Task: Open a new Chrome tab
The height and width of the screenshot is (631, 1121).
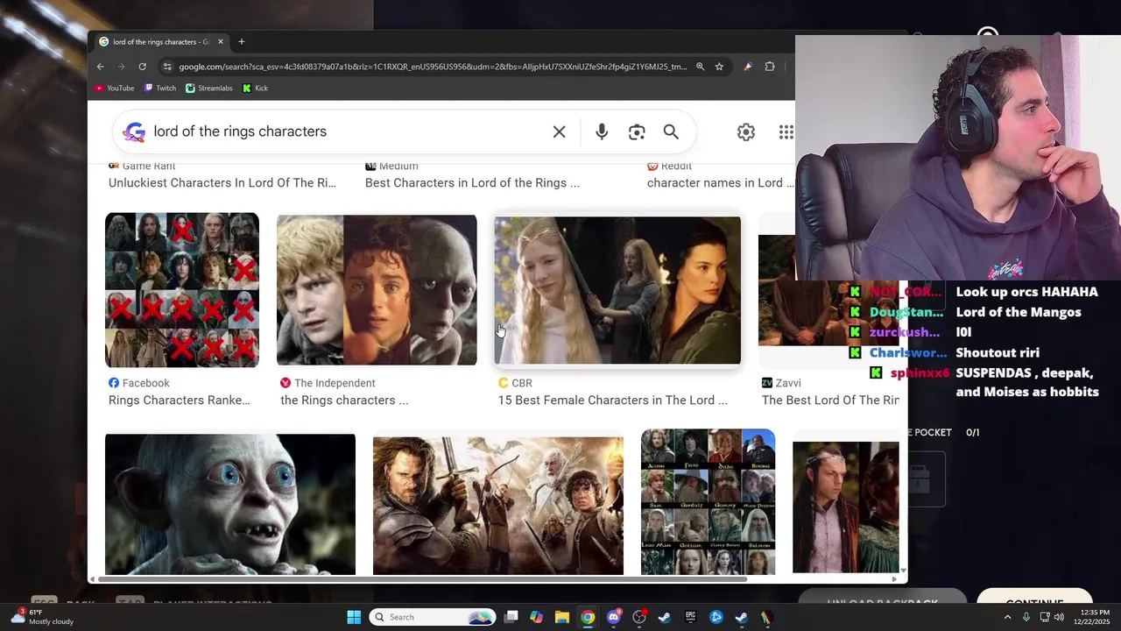Action: pos(241,41)
